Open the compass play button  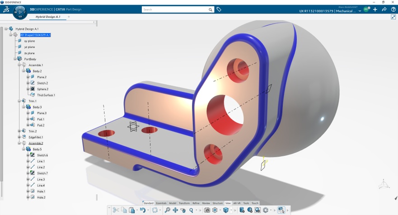20,12
